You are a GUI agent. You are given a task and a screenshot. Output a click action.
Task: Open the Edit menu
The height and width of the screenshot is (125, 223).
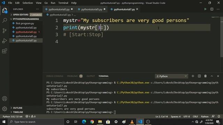(17, 3)
